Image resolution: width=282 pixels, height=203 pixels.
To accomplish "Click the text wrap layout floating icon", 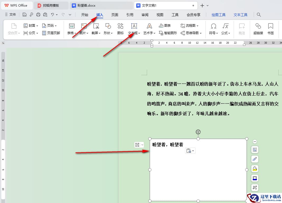I will [255, 150].
